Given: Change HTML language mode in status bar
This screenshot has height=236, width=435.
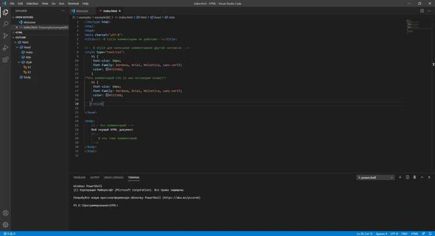Looking at the screenshot, I should pos(415,234).
